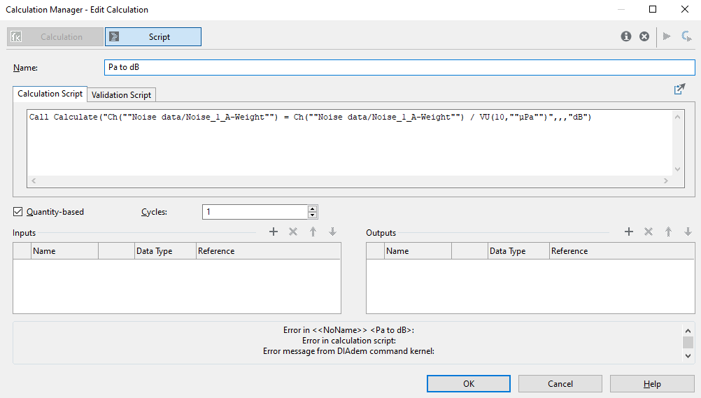Select the Script mode toggle button

(153, 37)
